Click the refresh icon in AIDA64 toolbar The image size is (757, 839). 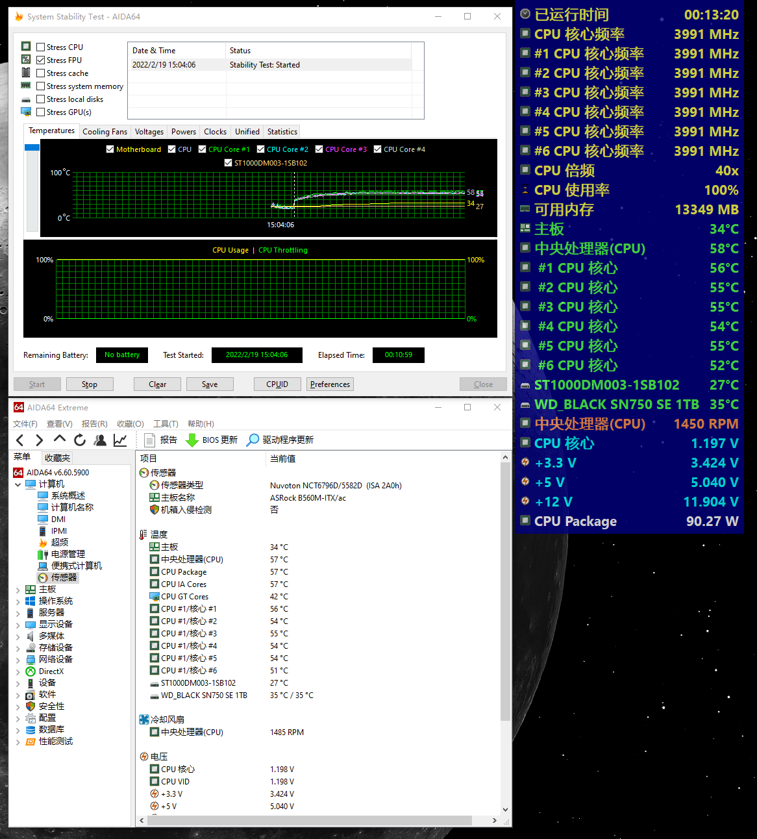click(x=80, y=440)
